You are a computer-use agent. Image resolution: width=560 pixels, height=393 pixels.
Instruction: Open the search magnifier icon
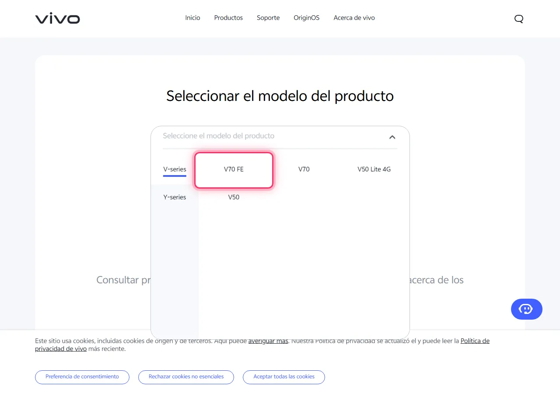pyautogui.click(x=519, y=18)
